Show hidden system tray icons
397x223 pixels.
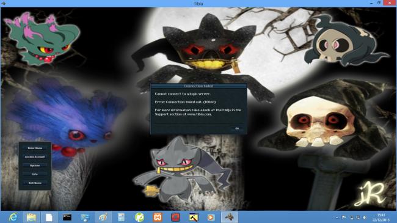(337, 218)
